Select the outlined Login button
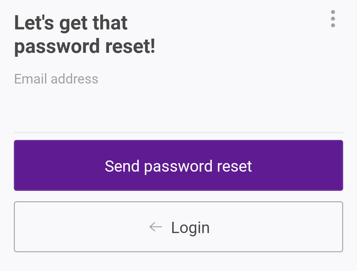 (178, 227)
